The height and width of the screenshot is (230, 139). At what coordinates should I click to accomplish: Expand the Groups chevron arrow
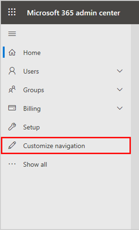click(x=120, y=89)
